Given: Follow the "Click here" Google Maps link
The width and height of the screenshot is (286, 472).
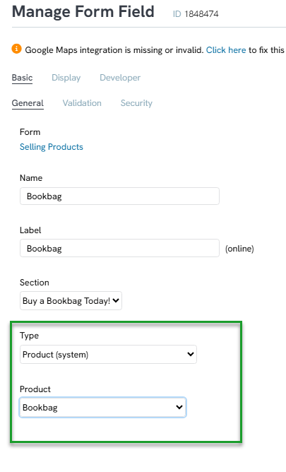Looking at the screenshot, I should click(226, 50).
